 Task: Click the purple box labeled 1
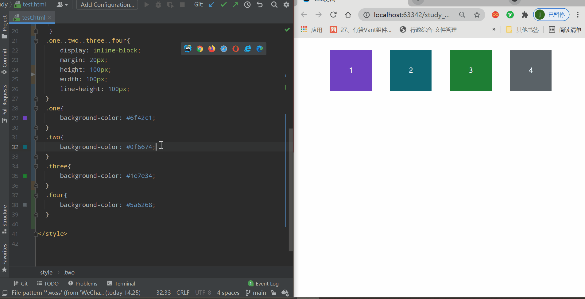pyautogui.click(x=351, y=70)
